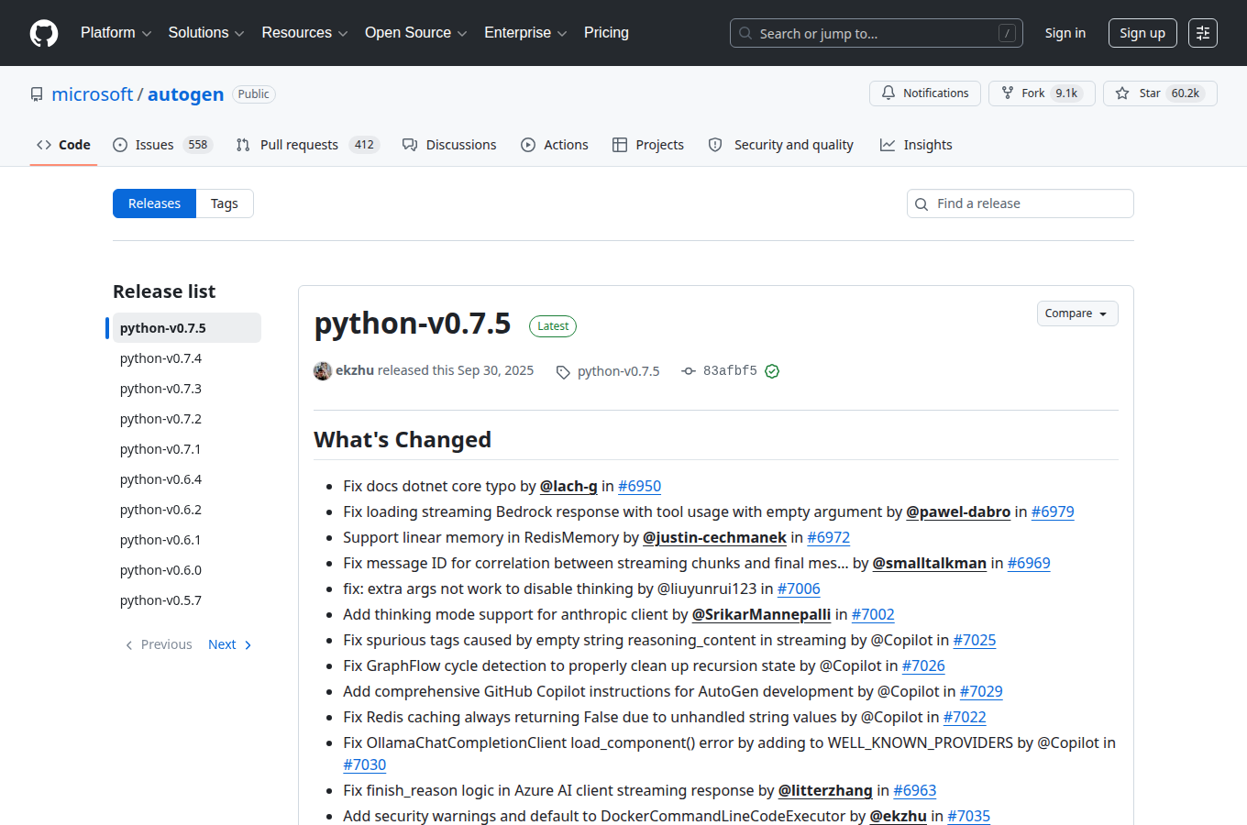Select python-v0.7.4 in release list
The width and height of the screenshot is (1247, 825).
click(186, 358)
